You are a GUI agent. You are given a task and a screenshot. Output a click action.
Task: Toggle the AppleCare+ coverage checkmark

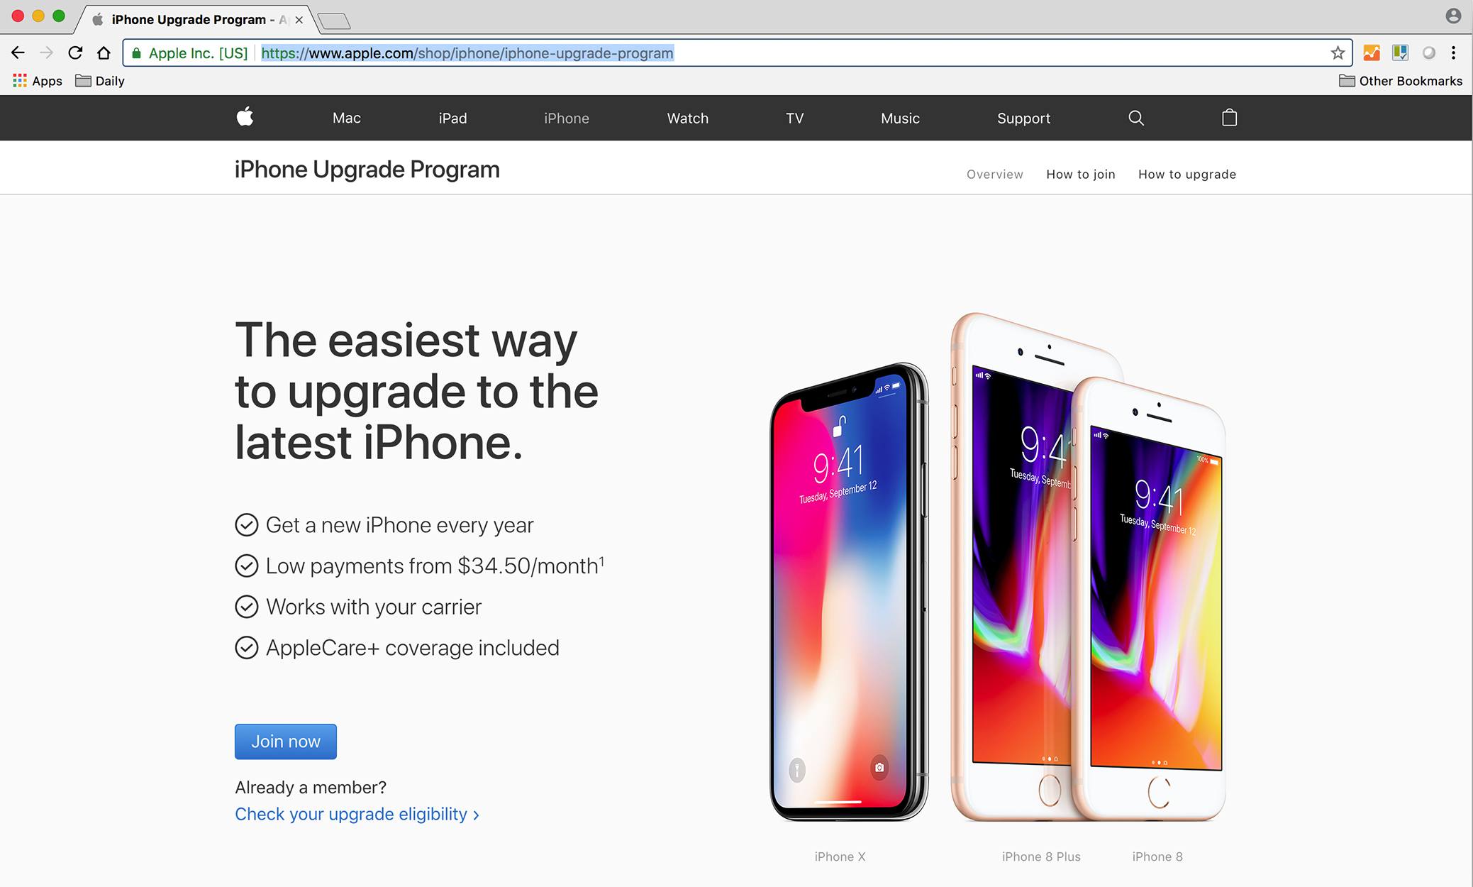point(245,647)
